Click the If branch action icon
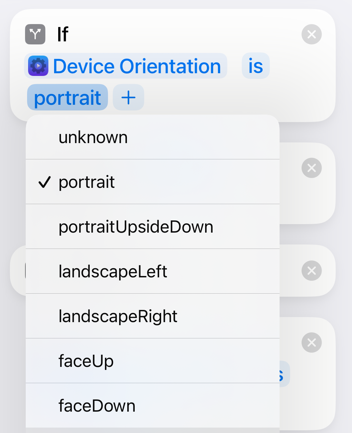This screenshot has height=433, width=352. 35,34
